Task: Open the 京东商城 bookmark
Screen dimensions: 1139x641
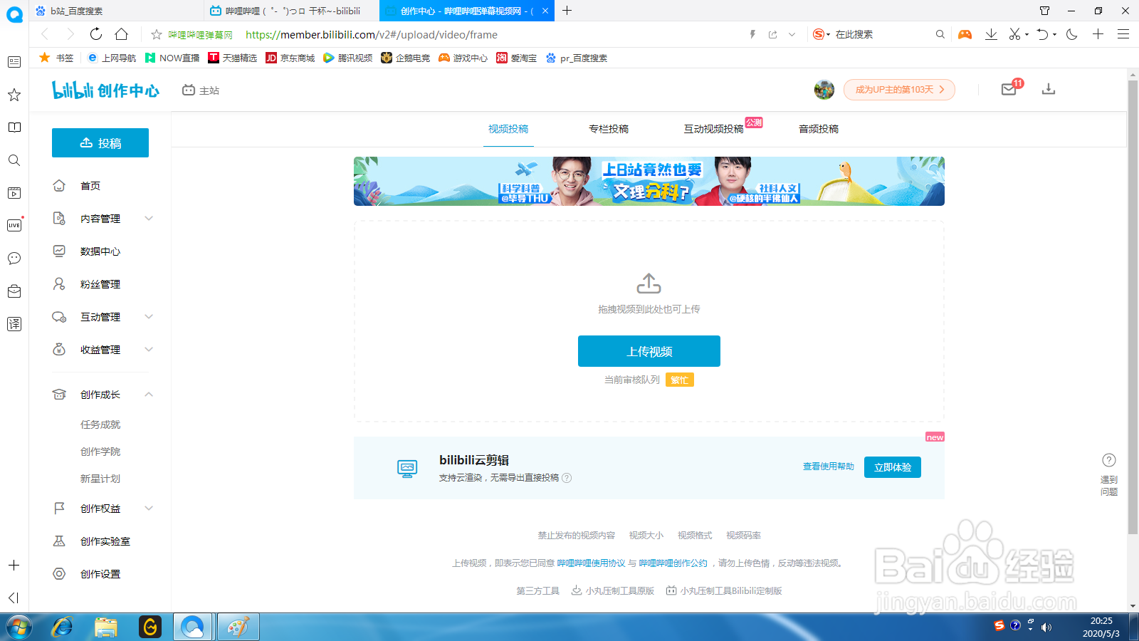Action: click(290, 58)
